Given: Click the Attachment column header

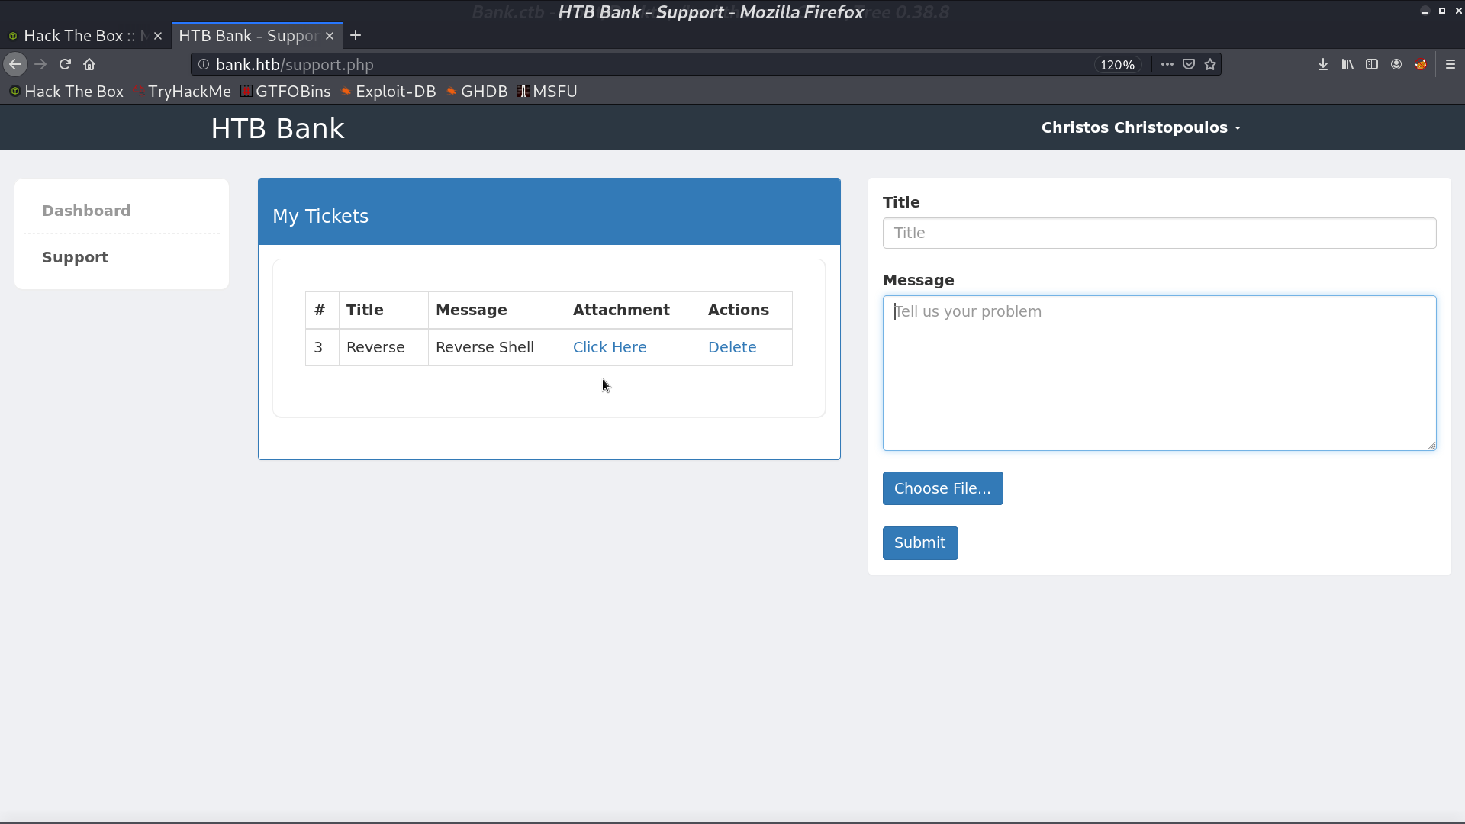Looking at the screenshot, I should click(632, 310).
